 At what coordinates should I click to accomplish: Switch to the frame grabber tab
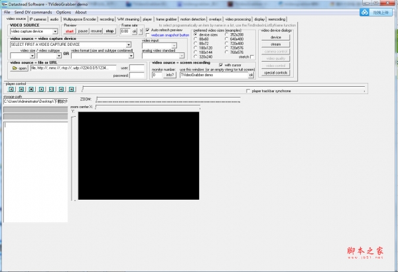(166, 19)
